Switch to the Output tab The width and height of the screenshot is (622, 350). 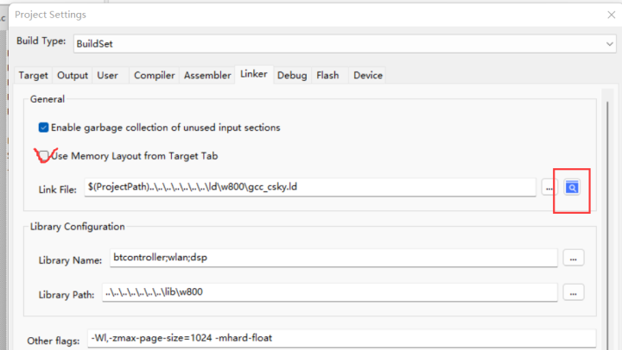pyautogui.click(x=73, y=75)
